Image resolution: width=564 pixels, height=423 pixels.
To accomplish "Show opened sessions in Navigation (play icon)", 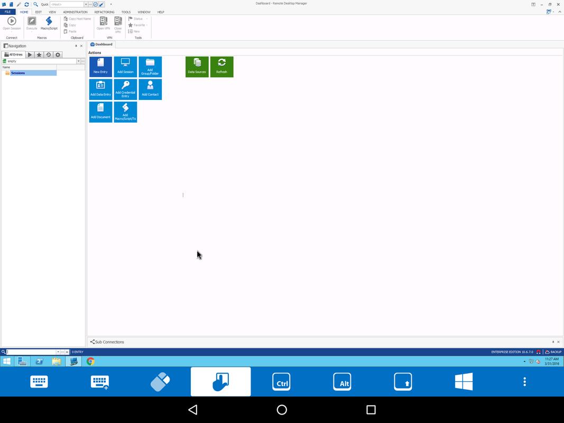I will [x=30, y=54].
